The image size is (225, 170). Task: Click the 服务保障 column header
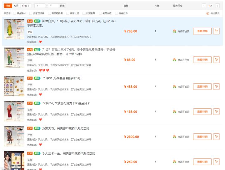(177, 6)
